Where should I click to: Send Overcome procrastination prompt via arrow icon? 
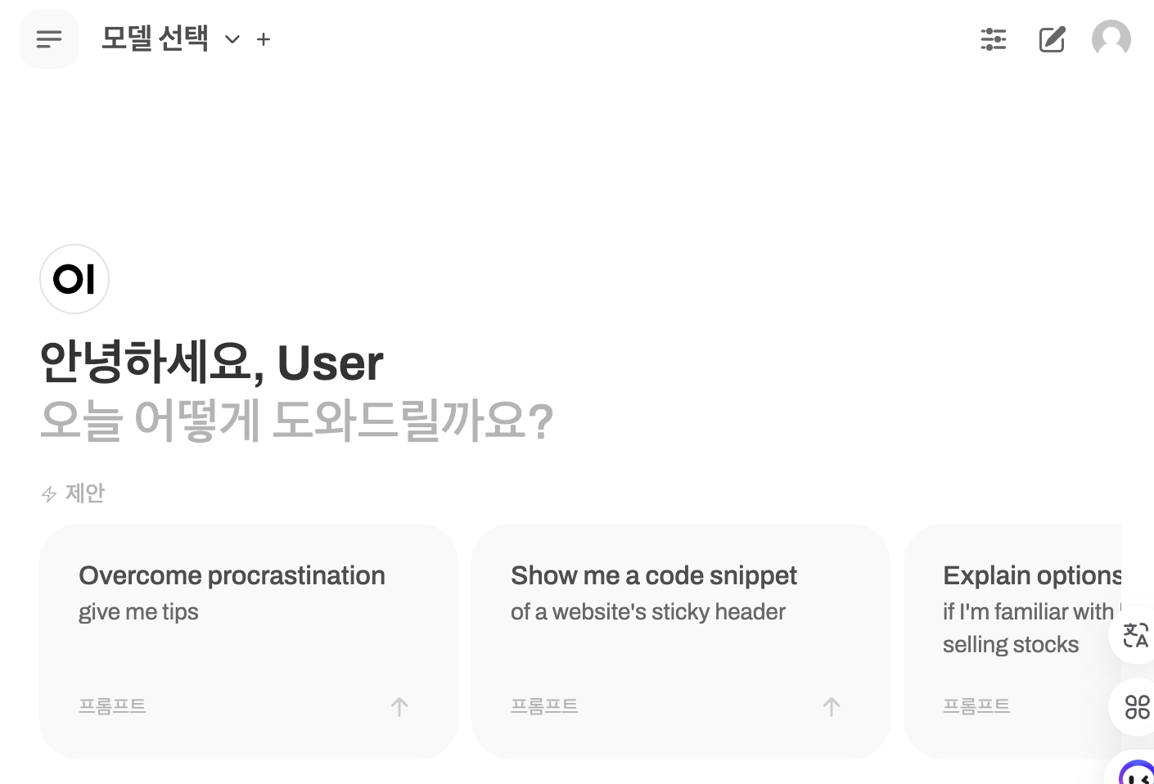399,707
